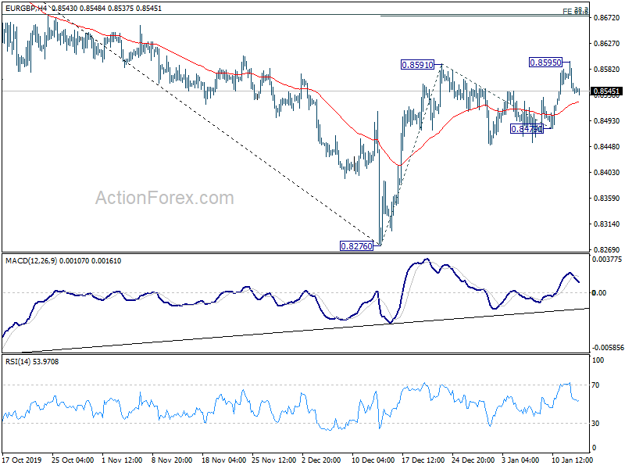This screenshot has height=469, width=625.
Task: Click the 3 Jan 04:00 date label
Action: click(x=520, y=460)
